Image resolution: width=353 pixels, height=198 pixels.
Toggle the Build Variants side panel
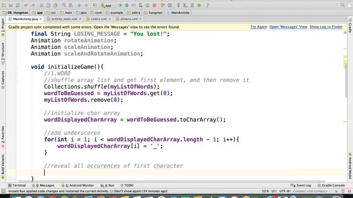point(3,167)
